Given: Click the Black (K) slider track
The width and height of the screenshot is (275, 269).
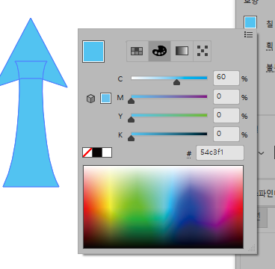Looking at the screenshot, I should click(x=169, y=134).
